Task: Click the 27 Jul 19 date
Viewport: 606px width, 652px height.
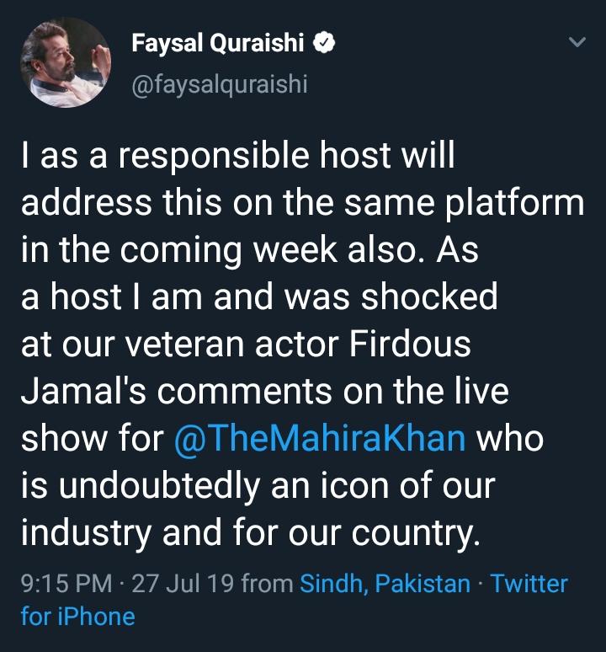Action: pyautogui.click(x=183, y=584)
